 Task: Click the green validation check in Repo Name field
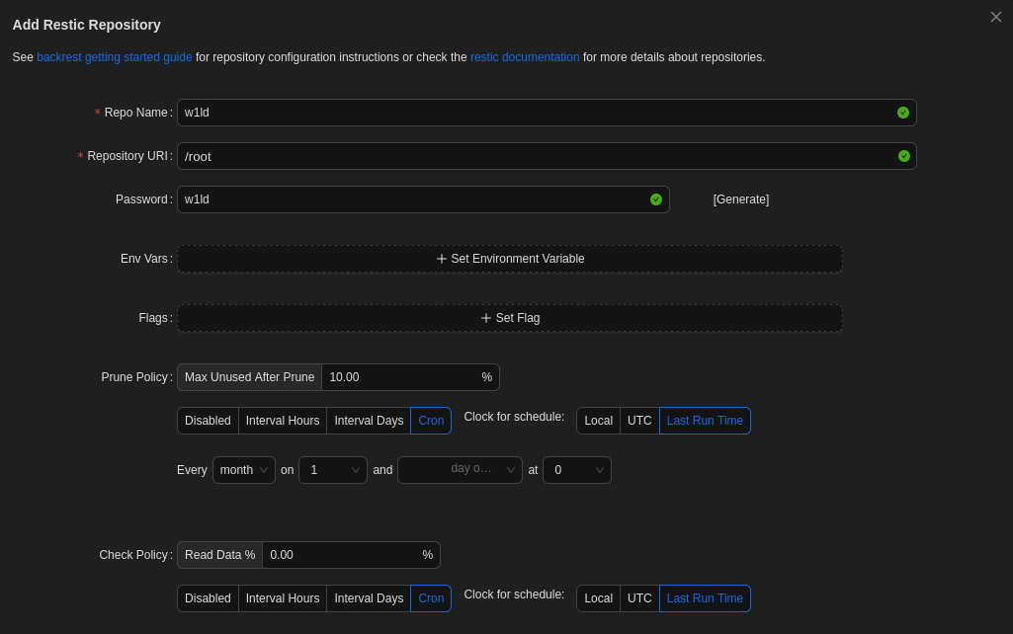pos(902,113)
